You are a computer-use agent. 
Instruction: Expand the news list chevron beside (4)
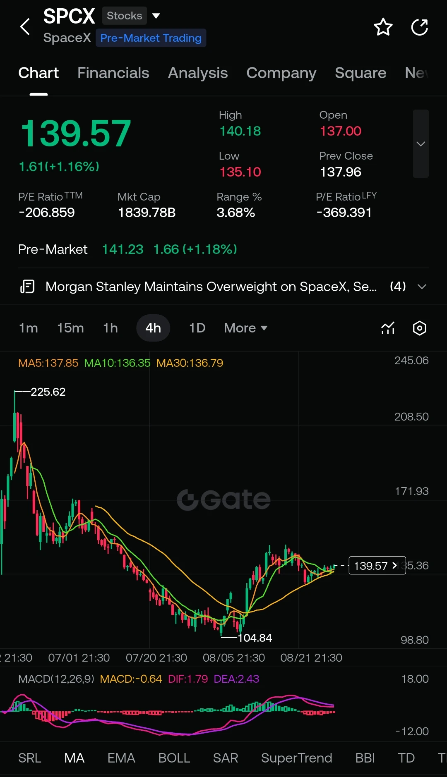(x=422, y=287)
